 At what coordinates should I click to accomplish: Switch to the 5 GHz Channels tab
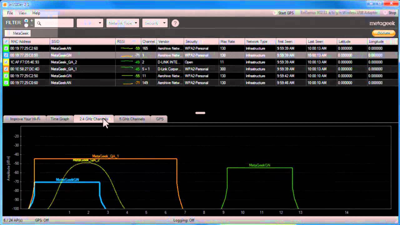tap(132, 119)
